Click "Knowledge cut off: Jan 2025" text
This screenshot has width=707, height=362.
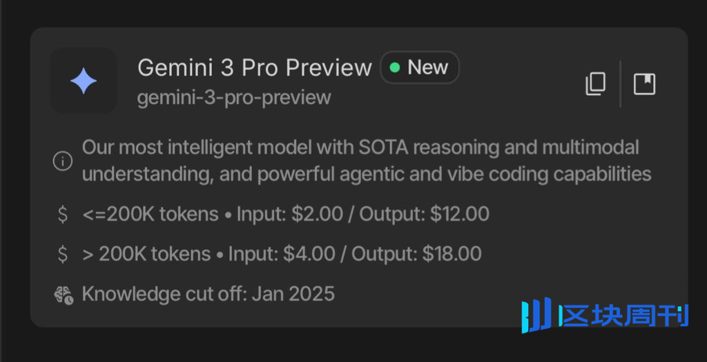click(x=208, y=294)
